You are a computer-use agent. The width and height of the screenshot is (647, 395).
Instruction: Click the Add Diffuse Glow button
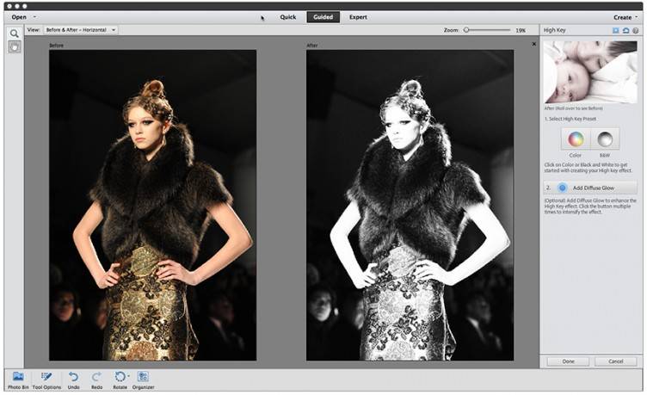[591, 187]
